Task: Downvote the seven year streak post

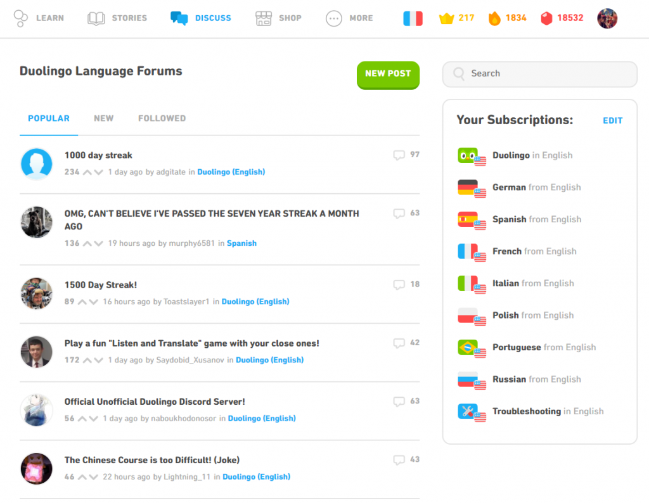Action: click(98, 244)
